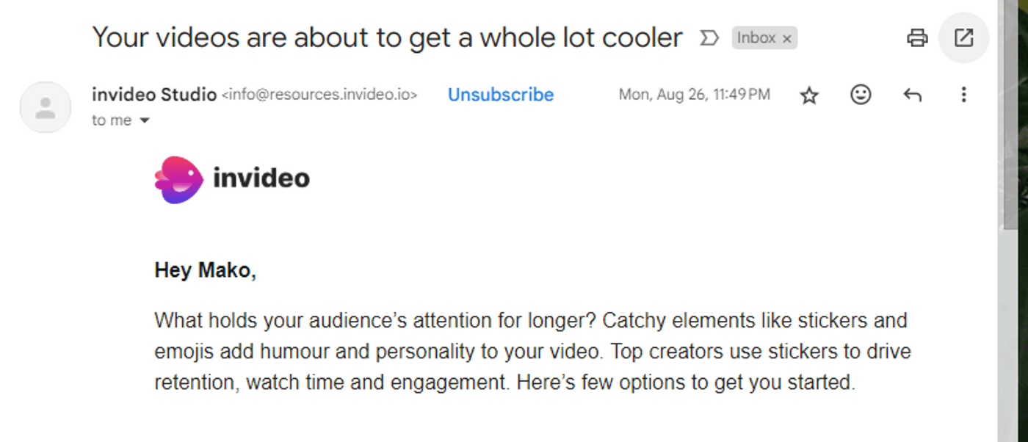1028x442 pixels.
Task: Click the info@resources.invideo.io sender address
Action: point(319,95)
